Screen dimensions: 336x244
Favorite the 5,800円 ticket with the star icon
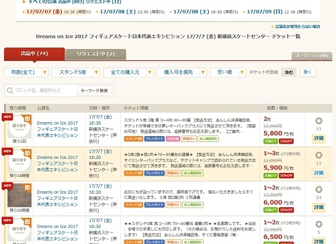point(319,121)
